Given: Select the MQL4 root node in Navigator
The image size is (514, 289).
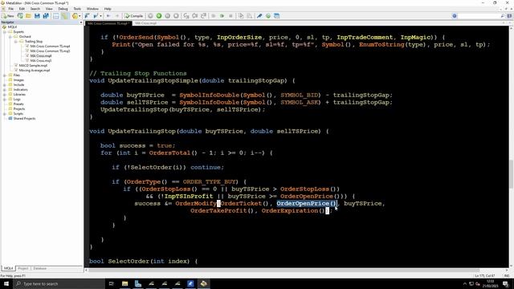Looking at the screenshot, I should coord(12,27).
